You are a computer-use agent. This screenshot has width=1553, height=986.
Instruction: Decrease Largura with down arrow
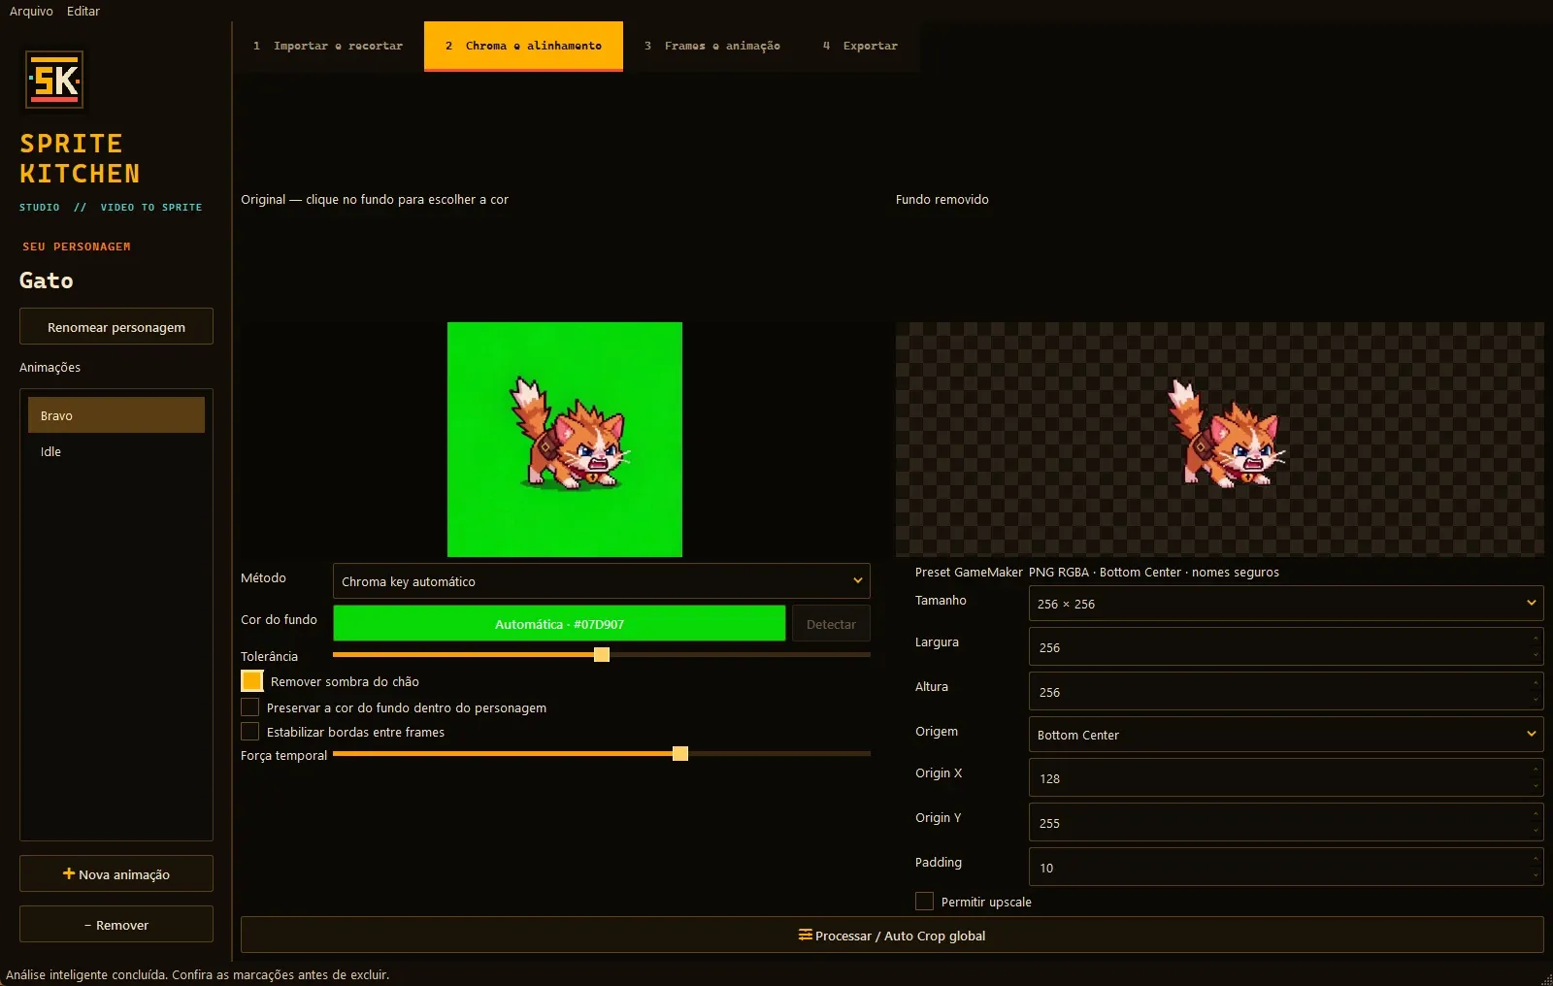pos(1536,655)
